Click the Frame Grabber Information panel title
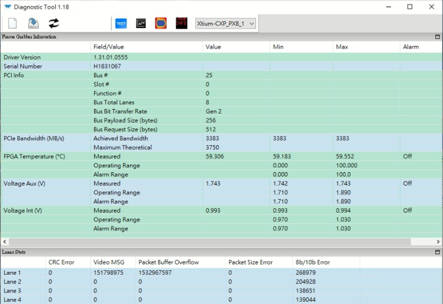The width and height of the screenshot is (443, 304). coord(29,37)
